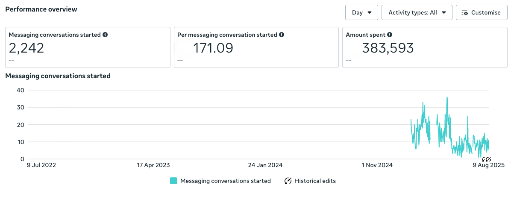Screen dimensions: 511x206
Task: Click the Historical edits icon in the legend
Action: pos(288,181)
